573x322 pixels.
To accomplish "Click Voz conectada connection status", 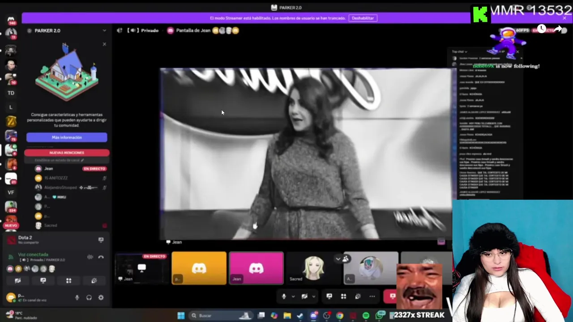I will pyautogui.click(x=33, y=254).
